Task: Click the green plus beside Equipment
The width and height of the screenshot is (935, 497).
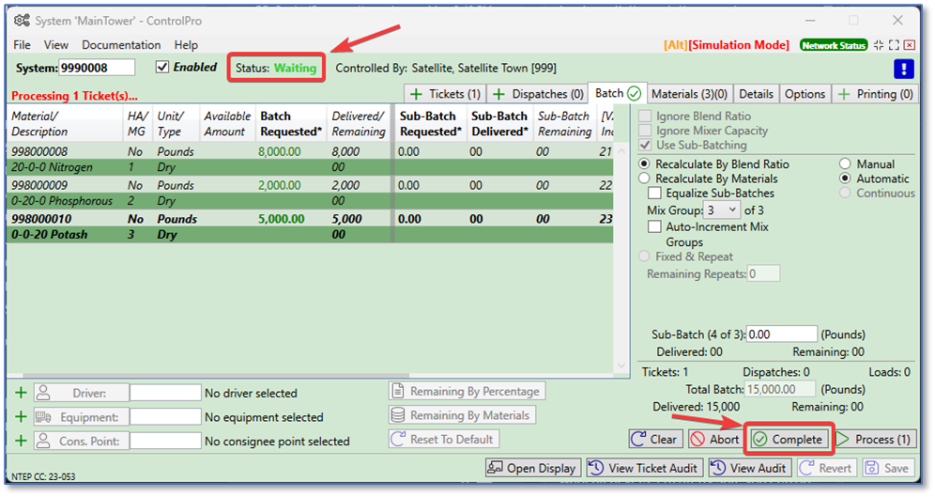Action: coord(21,417)
